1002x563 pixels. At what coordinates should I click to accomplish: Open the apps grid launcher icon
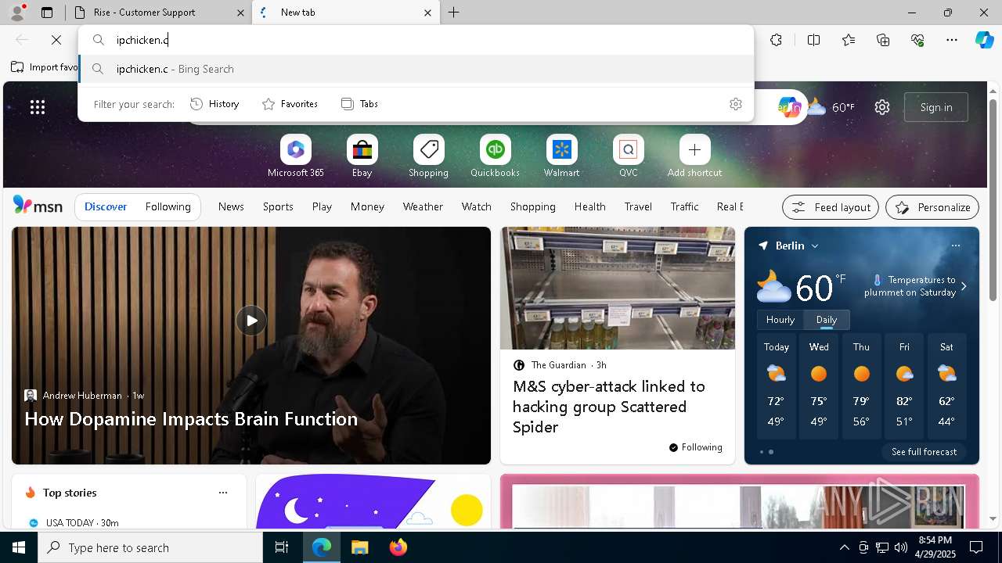pos(38,107)
